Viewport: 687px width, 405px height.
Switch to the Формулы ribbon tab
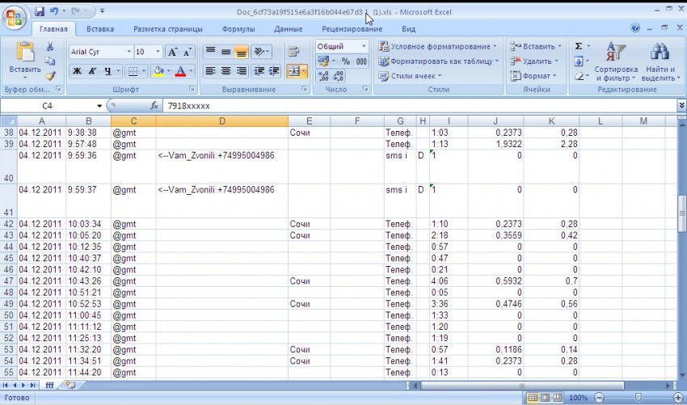[238, 29]
